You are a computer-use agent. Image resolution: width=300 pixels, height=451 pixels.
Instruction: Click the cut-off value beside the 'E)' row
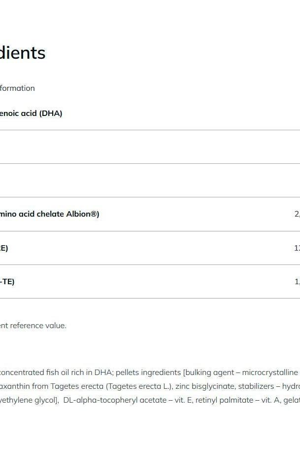pos(297,248)
